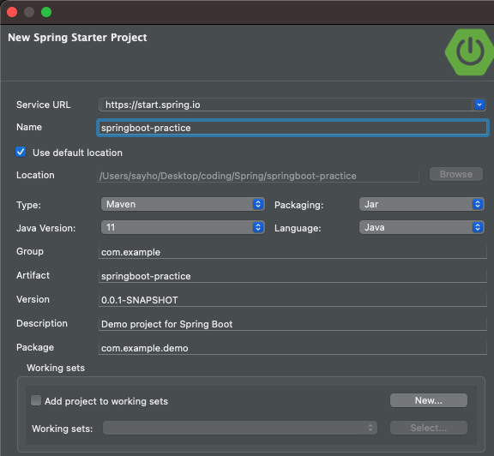The height and width of the screenshot is (456, 494).
Task: Click the Working sets group heading
Action: click(56, 368)
